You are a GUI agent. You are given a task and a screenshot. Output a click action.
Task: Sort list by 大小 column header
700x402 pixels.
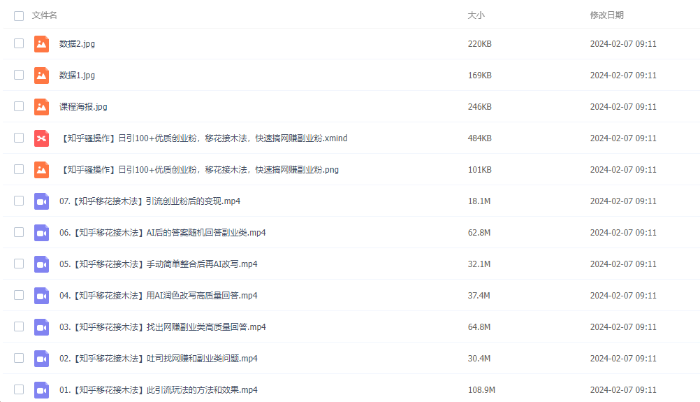tap(476, 15)
